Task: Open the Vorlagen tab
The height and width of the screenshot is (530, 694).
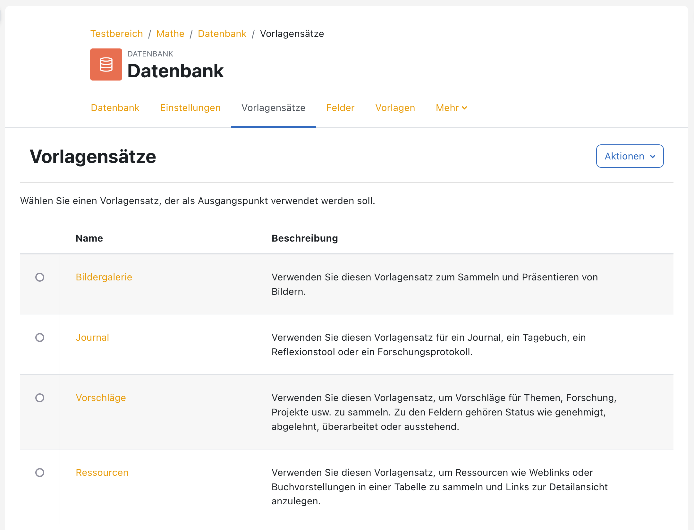Action: tap(395, 108)
